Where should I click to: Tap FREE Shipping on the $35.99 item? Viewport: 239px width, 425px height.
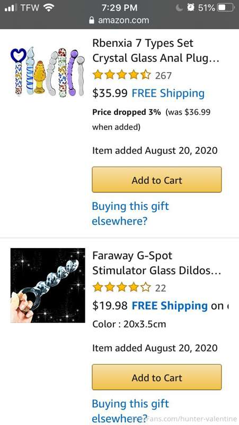(x=168, y=93)
